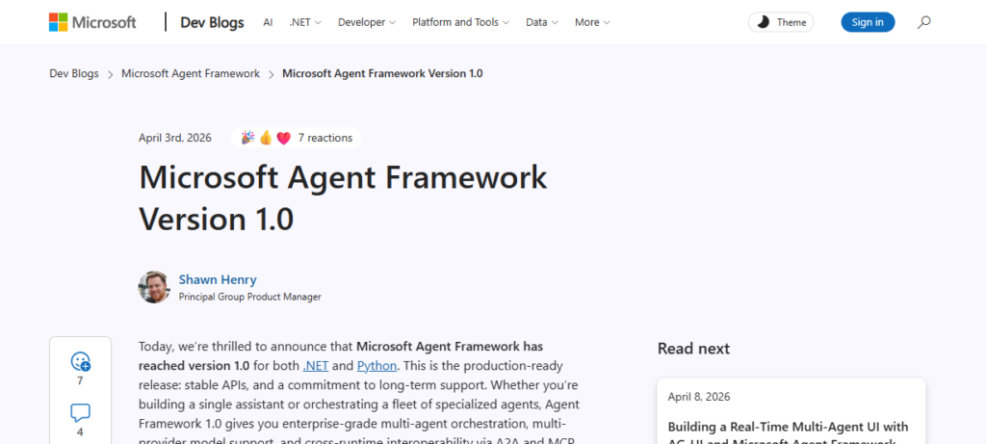Expand the More dropdown menu
Screen dimensions: 986x444
(x=592, y=22)
